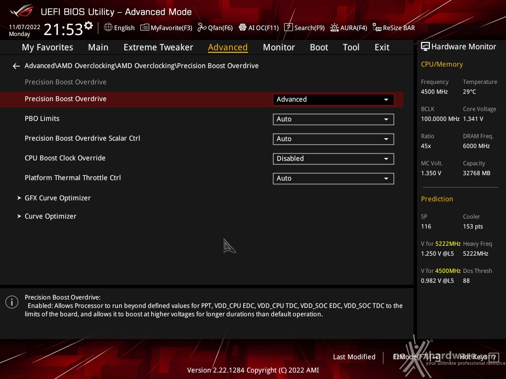The height and width of the screenshot is (379, 506).
Task: Open Precision Boost Overdrive Scalar Ctrl dropdown
Action: click(334, 139)
